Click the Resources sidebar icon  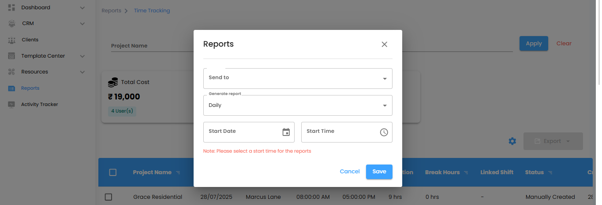pyautogui.click(x=12, y=72)
